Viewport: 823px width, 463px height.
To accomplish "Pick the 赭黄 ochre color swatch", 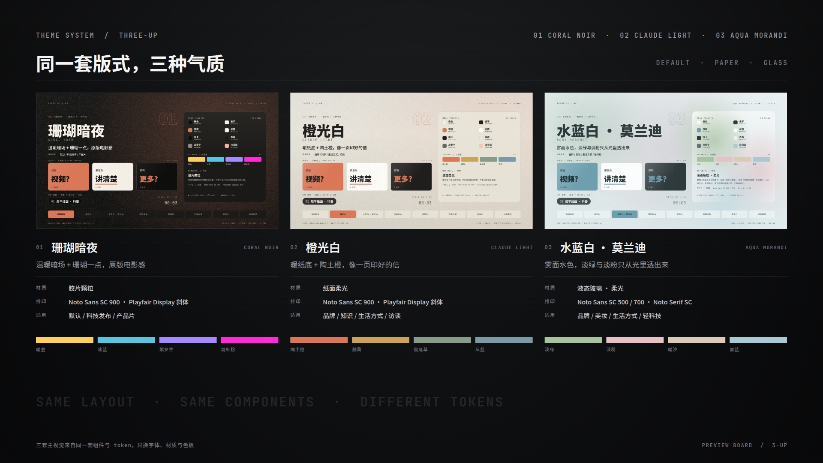I will 381,340.
